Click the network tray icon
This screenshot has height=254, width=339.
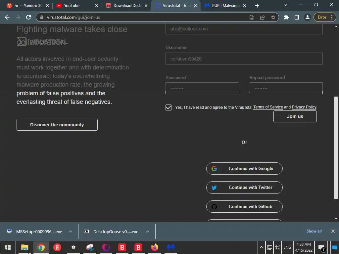(x=269, y=247)
